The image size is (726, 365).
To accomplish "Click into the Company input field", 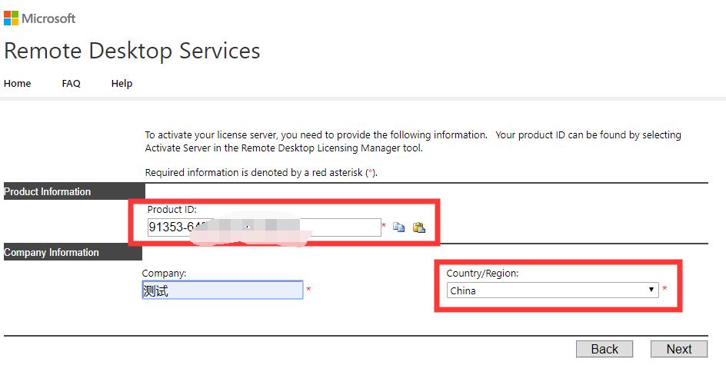I will (223, 290).
